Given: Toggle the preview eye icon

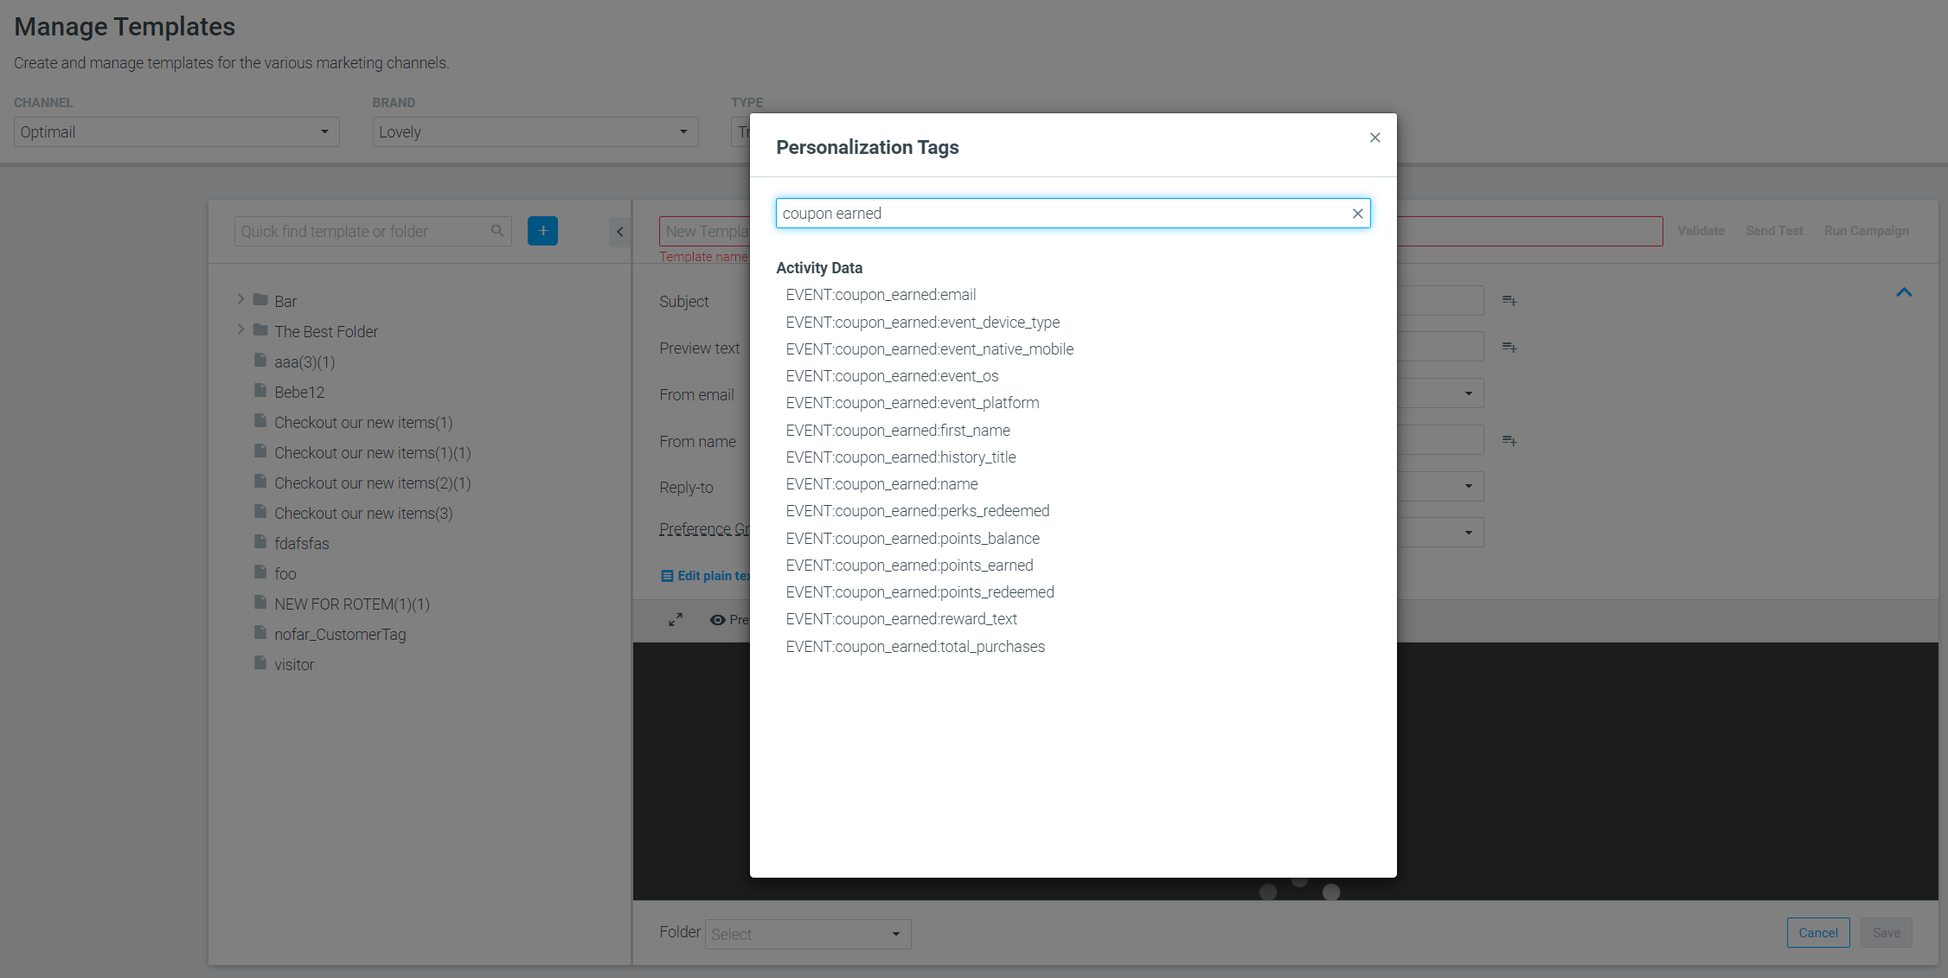Looking at the screenshot, I should (x=717, y=620).
